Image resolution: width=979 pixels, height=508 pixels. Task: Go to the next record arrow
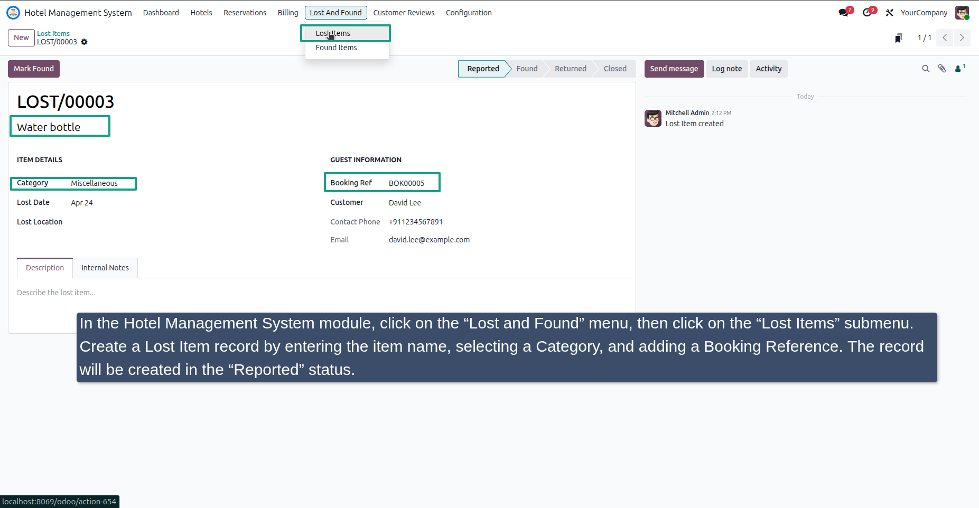point(962,38)
